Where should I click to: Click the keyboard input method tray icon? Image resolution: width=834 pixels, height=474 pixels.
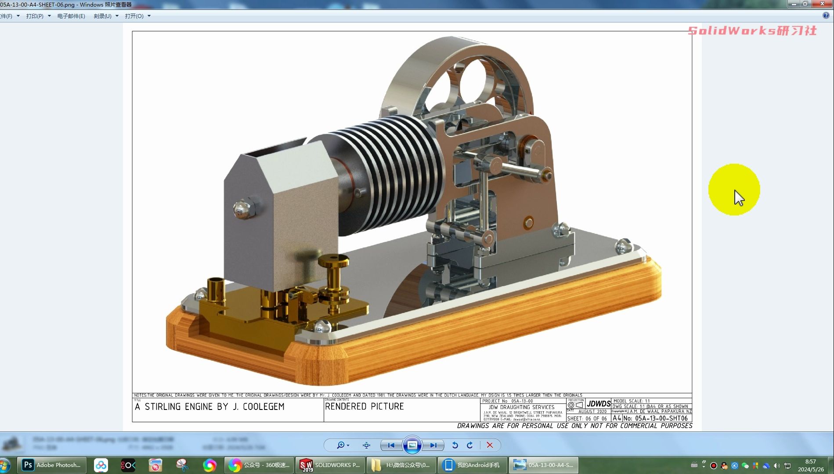pyautogui.click(x=694, y=465)
